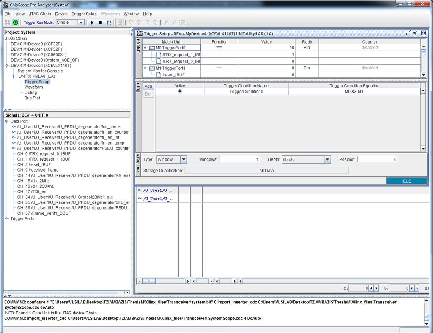
Task: Click the Position input field
Action: click(377, 159)
